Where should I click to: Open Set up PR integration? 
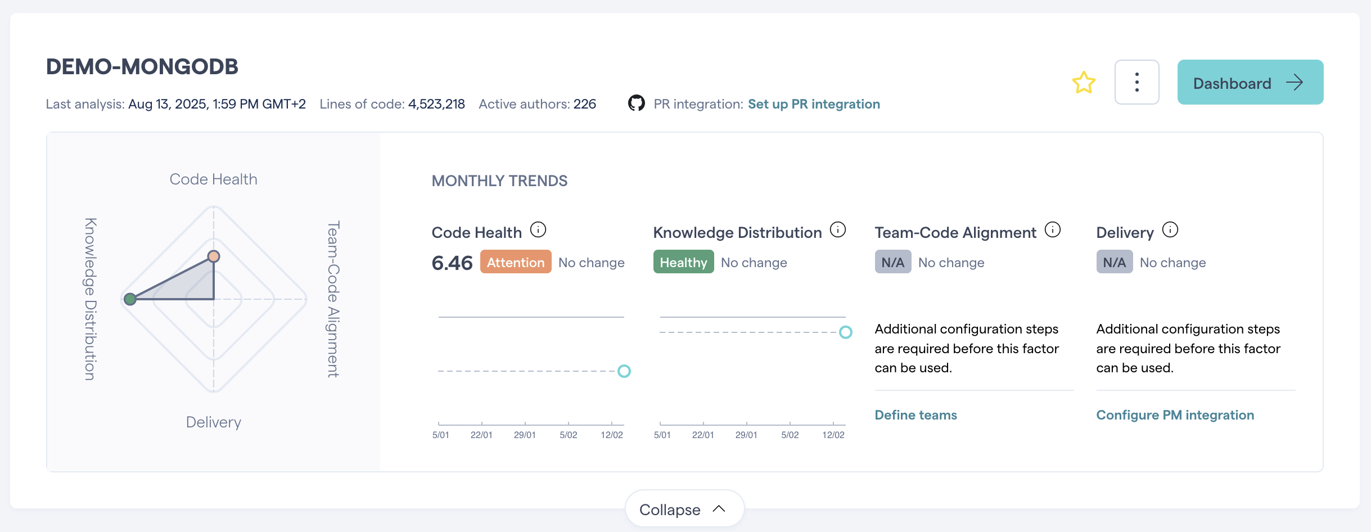(814, 103)
